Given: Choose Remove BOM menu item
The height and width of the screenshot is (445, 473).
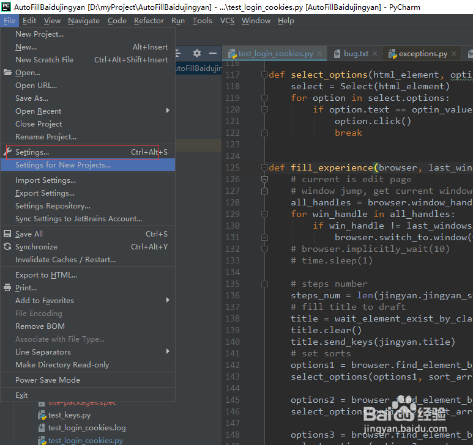Looking at the screenshot, I should (88, 326).
